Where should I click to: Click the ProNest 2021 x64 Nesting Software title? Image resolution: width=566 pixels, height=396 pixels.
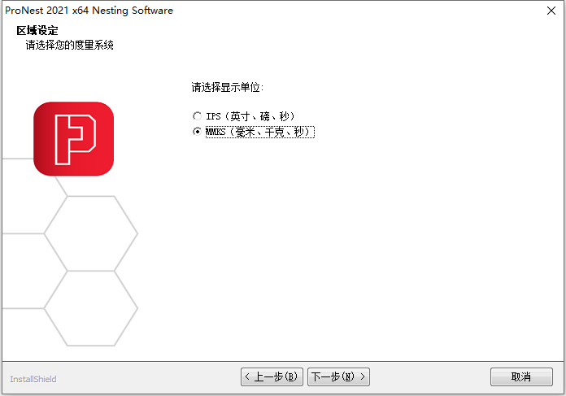[89, 11]
